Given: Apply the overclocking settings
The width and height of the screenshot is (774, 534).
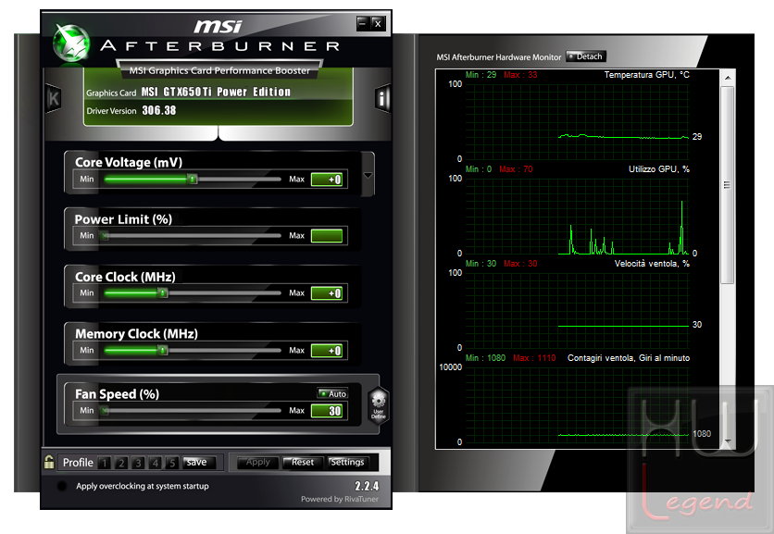Looking at the screenshot, I should click(257, 463).
